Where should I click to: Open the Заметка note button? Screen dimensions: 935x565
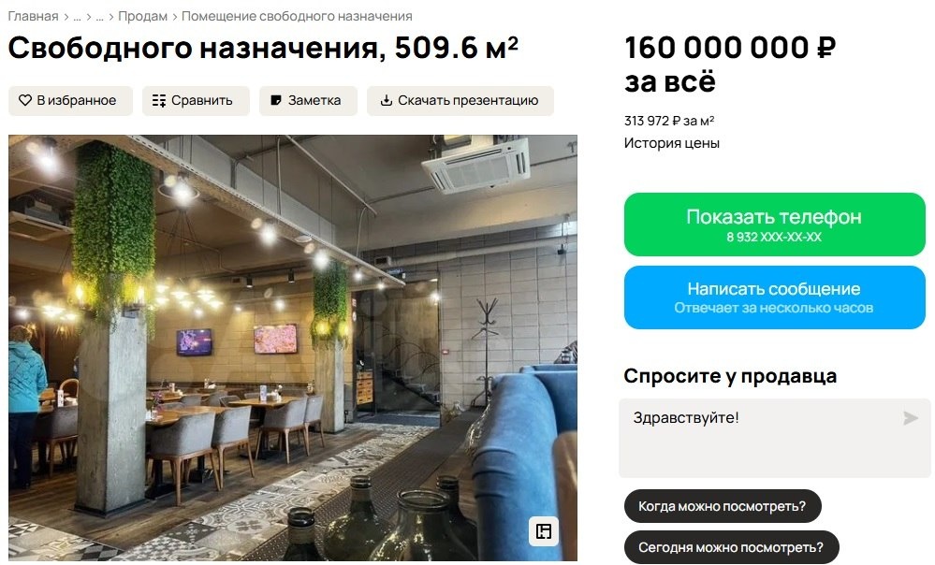(308, 101)
